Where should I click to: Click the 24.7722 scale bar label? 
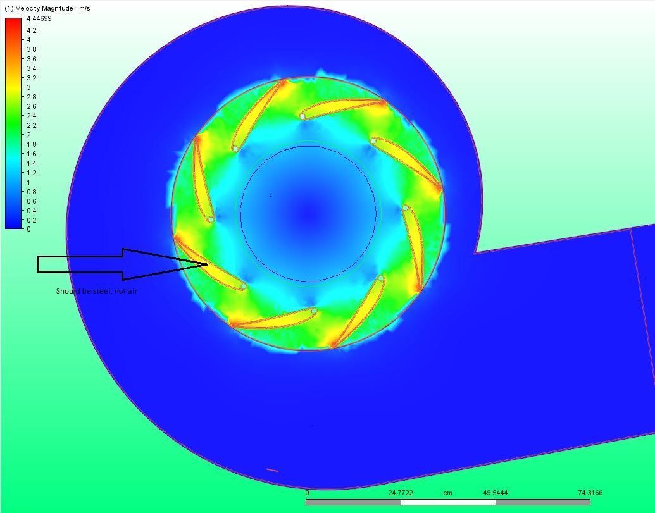coord(401,493)
